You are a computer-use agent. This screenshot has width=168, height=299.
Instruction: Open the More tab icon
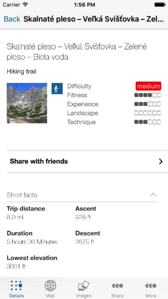[x=151, y=286]
